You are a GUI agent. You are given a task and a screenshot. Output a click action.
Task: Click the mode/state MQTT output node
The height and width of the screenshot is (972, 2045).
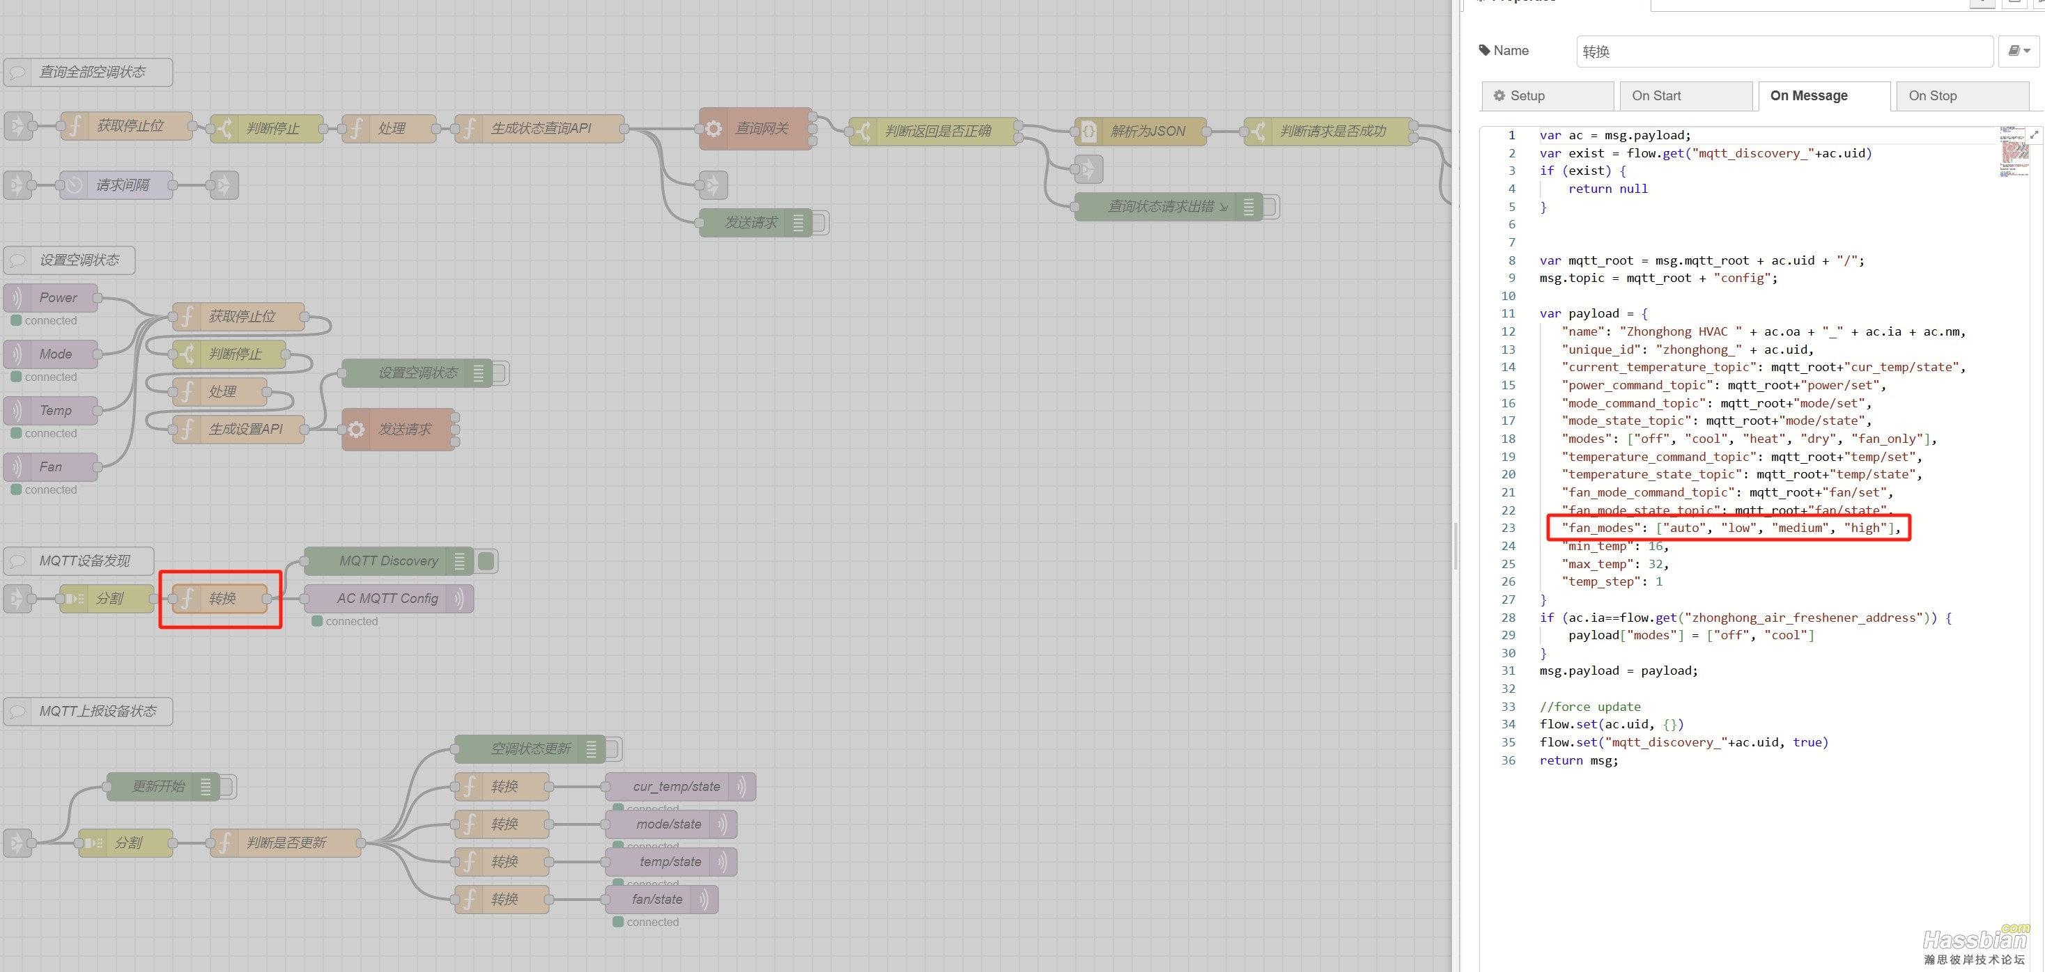click(x=671, y=824)
